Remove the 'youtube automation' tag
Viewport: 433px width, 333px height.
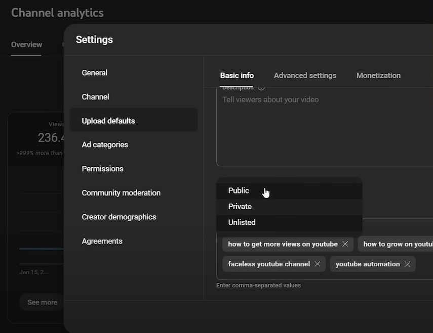(407, 264)
